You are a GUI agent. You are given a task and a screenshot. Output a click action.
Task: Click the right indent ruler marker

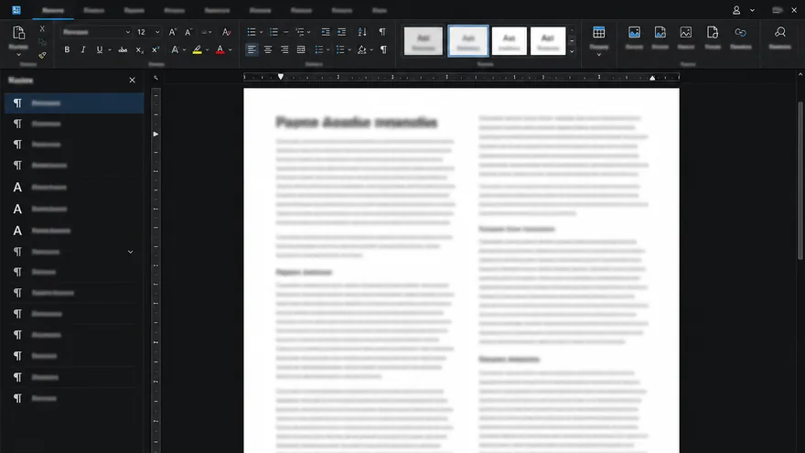click(x=652, y=78)
